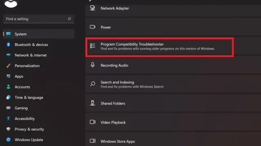Click the globe clock Time & language icon

tap(8, 97)
